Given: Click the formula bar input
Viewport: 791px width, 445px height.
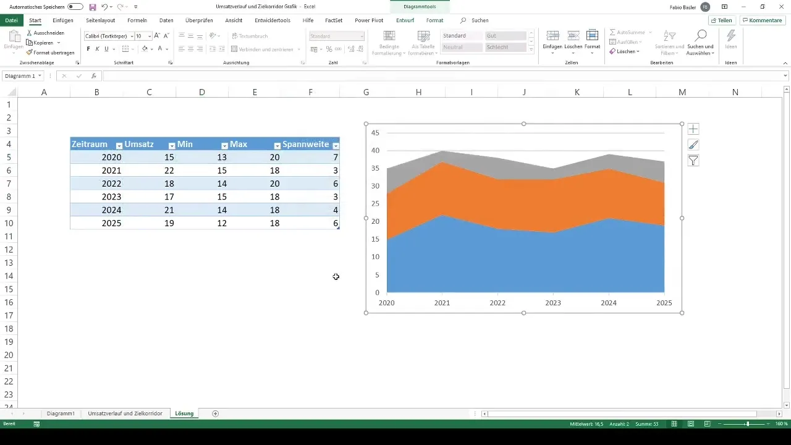Looking at the screenshot, I should point(441,76).
